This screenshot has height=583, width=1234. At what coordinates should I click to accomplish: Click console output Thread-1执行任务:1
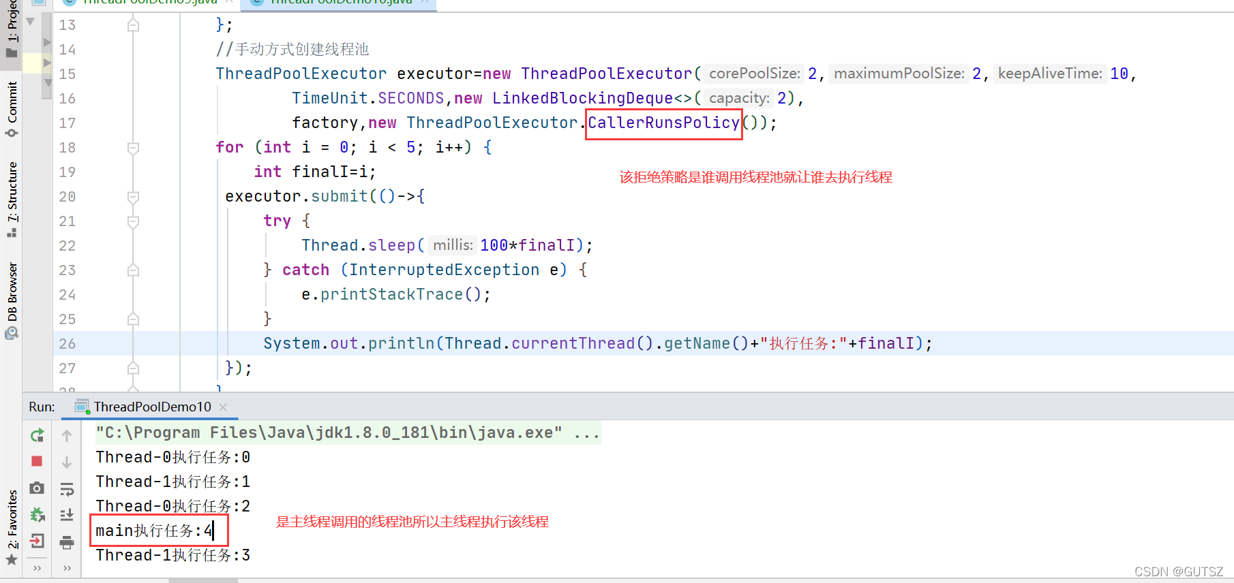(173, 482)
